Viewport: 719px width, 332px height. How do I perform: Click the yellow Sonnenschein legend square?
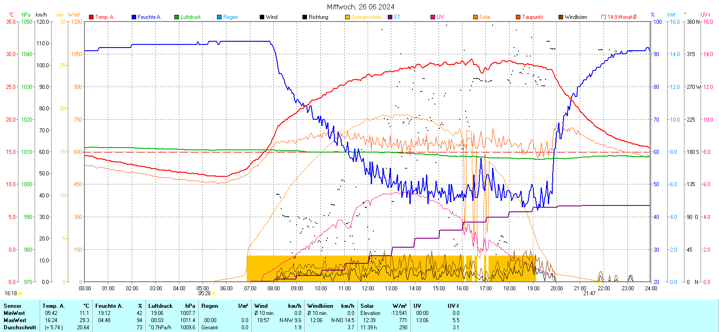click(x=347, y=17)
